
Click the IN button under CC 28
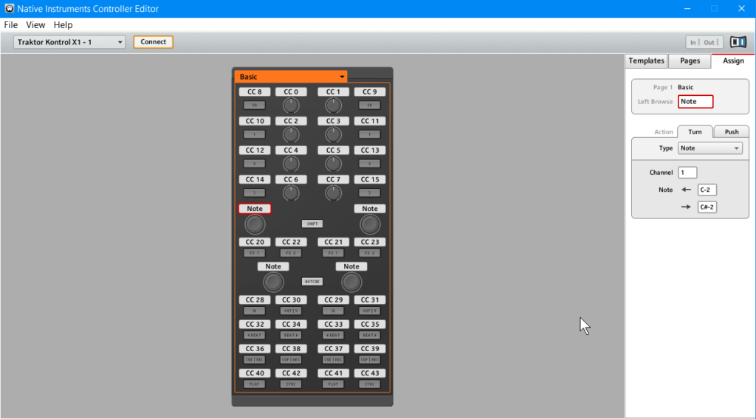coord(255,311)
